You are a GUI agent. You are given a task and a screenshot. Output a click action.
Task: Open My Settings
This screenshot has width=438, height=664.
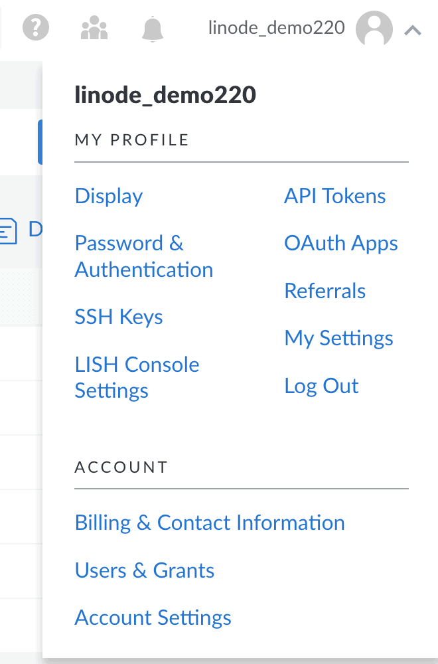(x=338, y=338)
